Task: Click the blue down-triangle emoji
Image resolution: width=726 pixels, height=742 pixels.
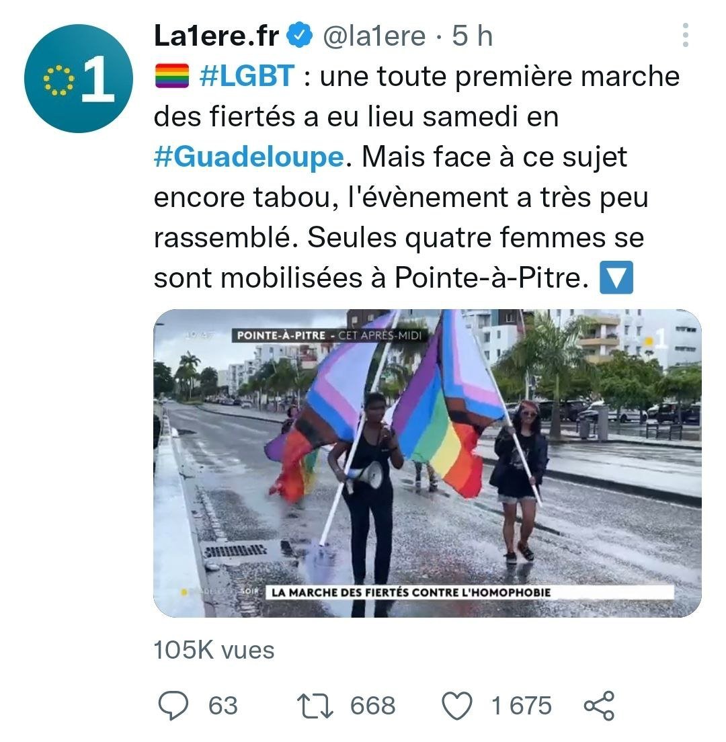Action: [x=616, y=278]
